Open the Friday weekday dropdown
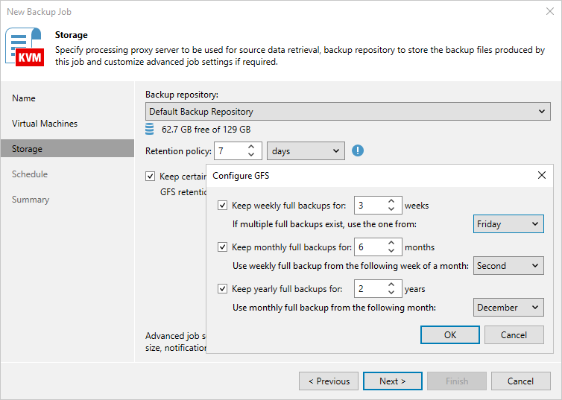This screenshot has width=562, height=400. (x=509, y=224)
